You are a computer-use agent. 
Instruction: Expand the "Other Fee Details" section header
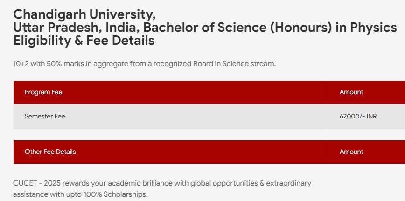tap(50, 152)
